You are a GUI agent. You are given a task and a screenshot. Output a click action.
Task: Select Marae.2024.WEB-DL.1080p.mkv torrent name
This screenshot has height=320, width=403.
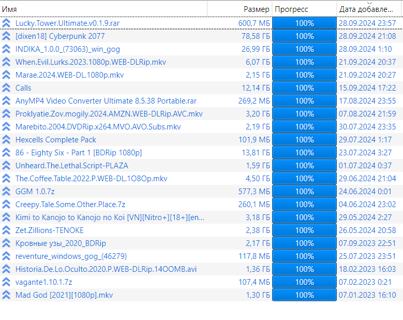[69, 75]
